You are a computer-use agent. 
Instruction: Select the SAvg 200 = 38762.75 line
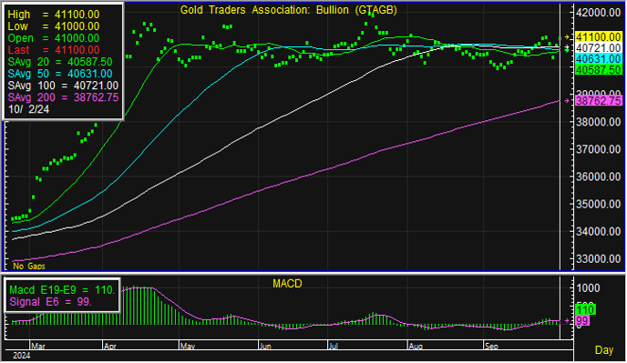click(x=63, y=97)
